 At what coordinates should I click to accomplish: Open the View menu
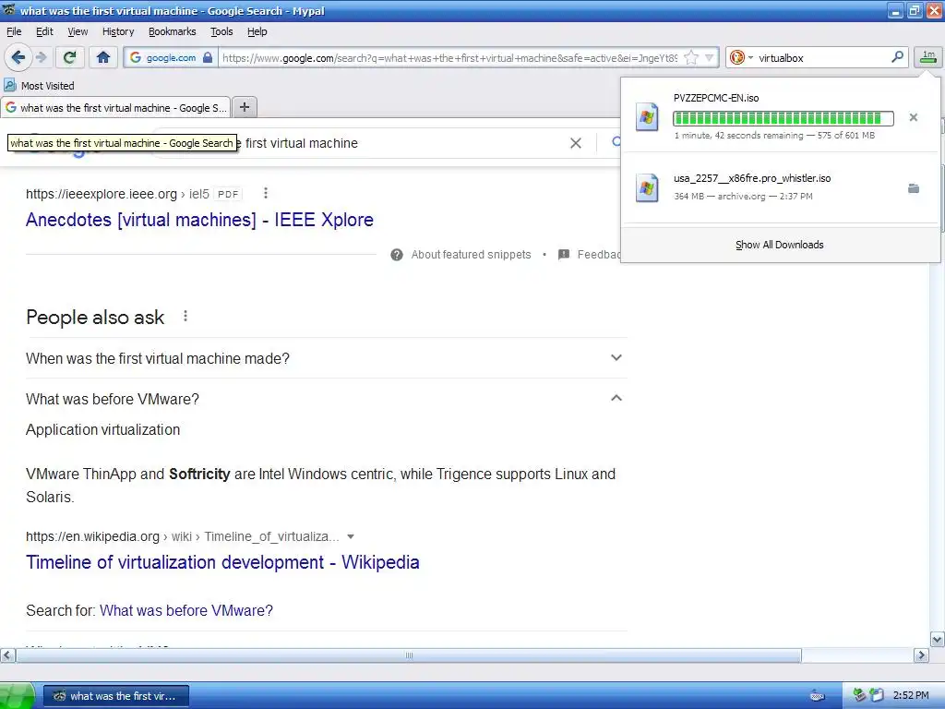tap(78, 31)
